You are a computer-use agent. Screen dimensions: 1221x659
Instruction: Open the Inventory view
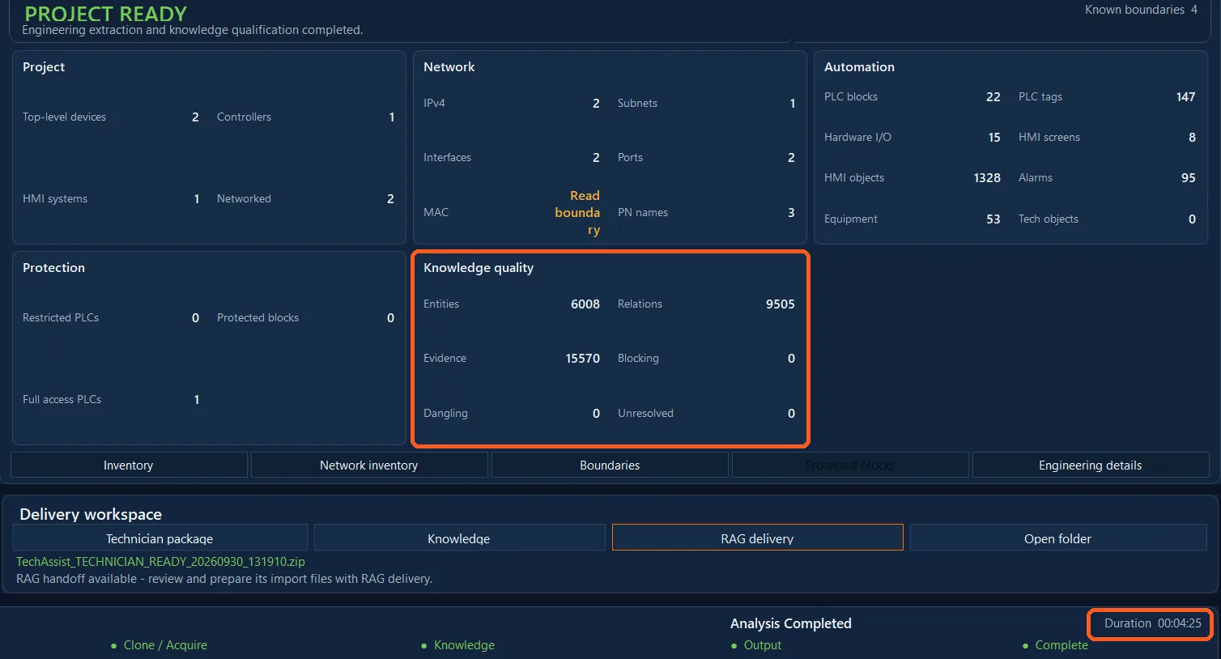129,466
